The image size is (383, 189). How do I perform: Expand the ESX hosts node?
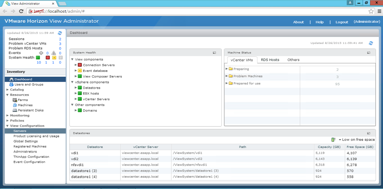click(76, 93)
